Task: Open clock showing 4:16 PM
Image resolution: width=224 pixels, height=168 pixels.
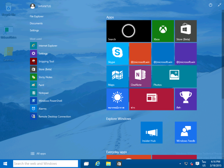Action: point(216,164)
